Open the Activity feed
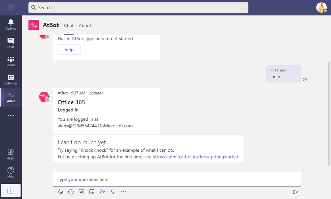 [11, 25]
